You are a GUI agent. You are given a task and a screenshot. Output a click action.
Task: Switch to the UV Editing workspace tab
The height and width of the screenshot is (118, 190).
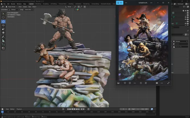pyautogui.click(x=53, y=4)
